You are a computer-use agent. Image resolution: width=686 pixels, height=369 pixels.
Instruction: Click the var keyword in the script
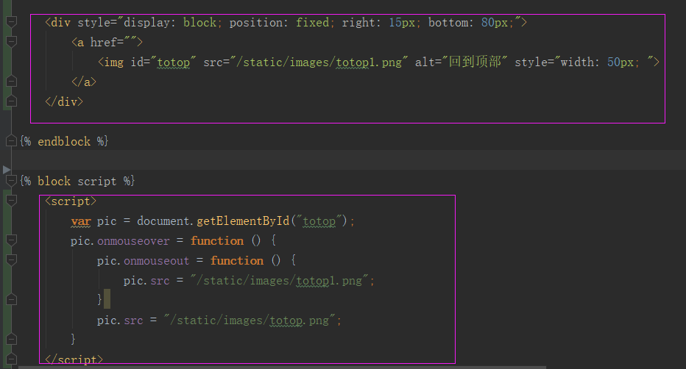[80, 221]
